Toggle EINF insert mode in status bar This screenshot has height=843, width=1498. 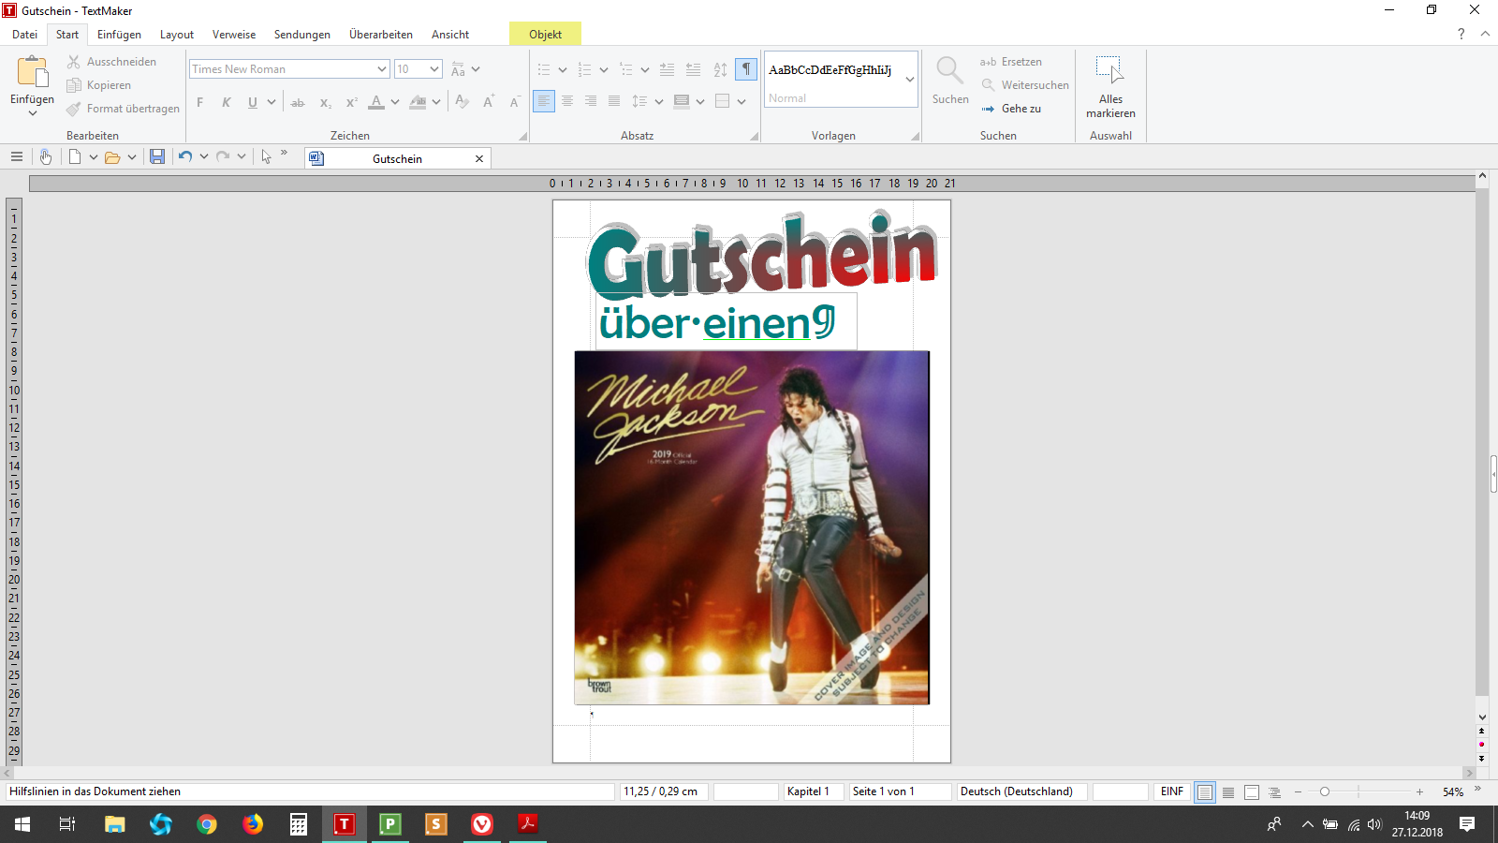click(x=1172, y=791)
